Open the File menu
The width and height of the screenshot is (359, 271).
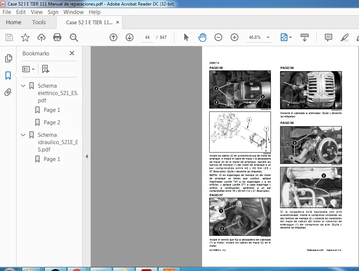coord(7,12)
